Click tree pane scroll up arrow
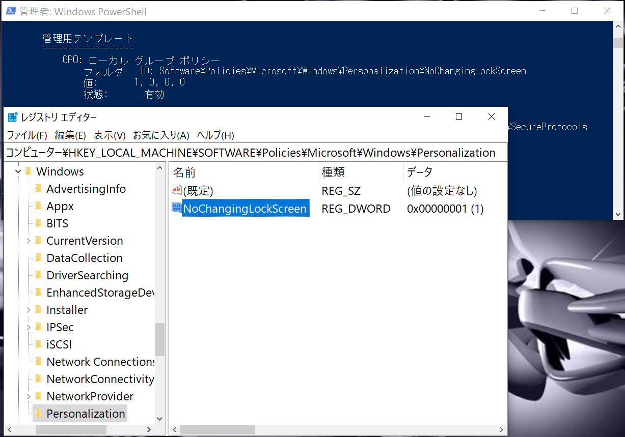Screen dimensions: 625x437 coord(159,168)
